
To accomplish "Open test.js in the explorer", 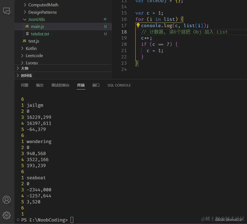I will pos(63,41).
